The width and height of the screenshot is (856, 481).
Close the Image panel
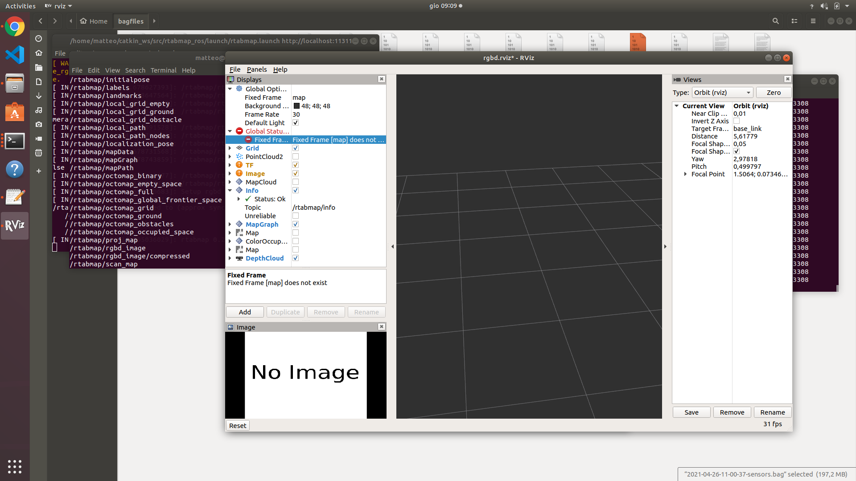coord(382,327)
